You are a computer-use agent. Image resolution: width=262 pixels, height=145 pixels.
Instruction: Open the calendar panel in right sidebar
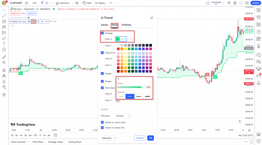[258, 39]
